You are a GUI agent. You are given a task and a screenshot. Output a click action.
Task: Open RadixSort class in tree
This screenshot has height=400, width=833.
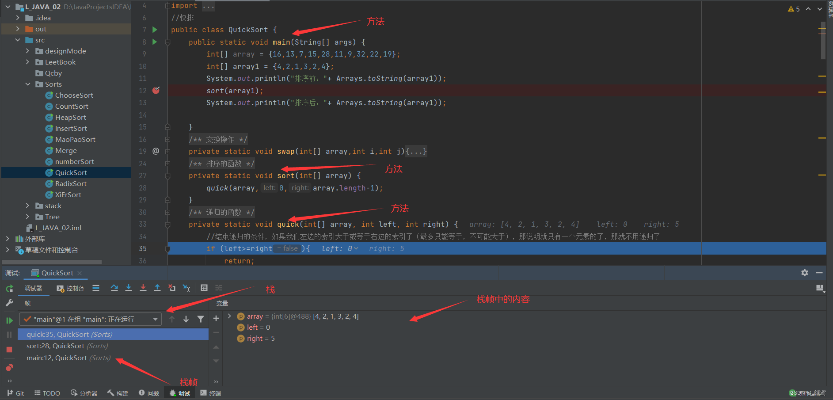[71, 183]
